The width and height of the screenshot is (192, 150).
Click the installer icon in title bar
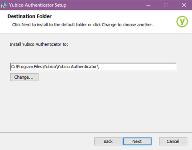4,5
